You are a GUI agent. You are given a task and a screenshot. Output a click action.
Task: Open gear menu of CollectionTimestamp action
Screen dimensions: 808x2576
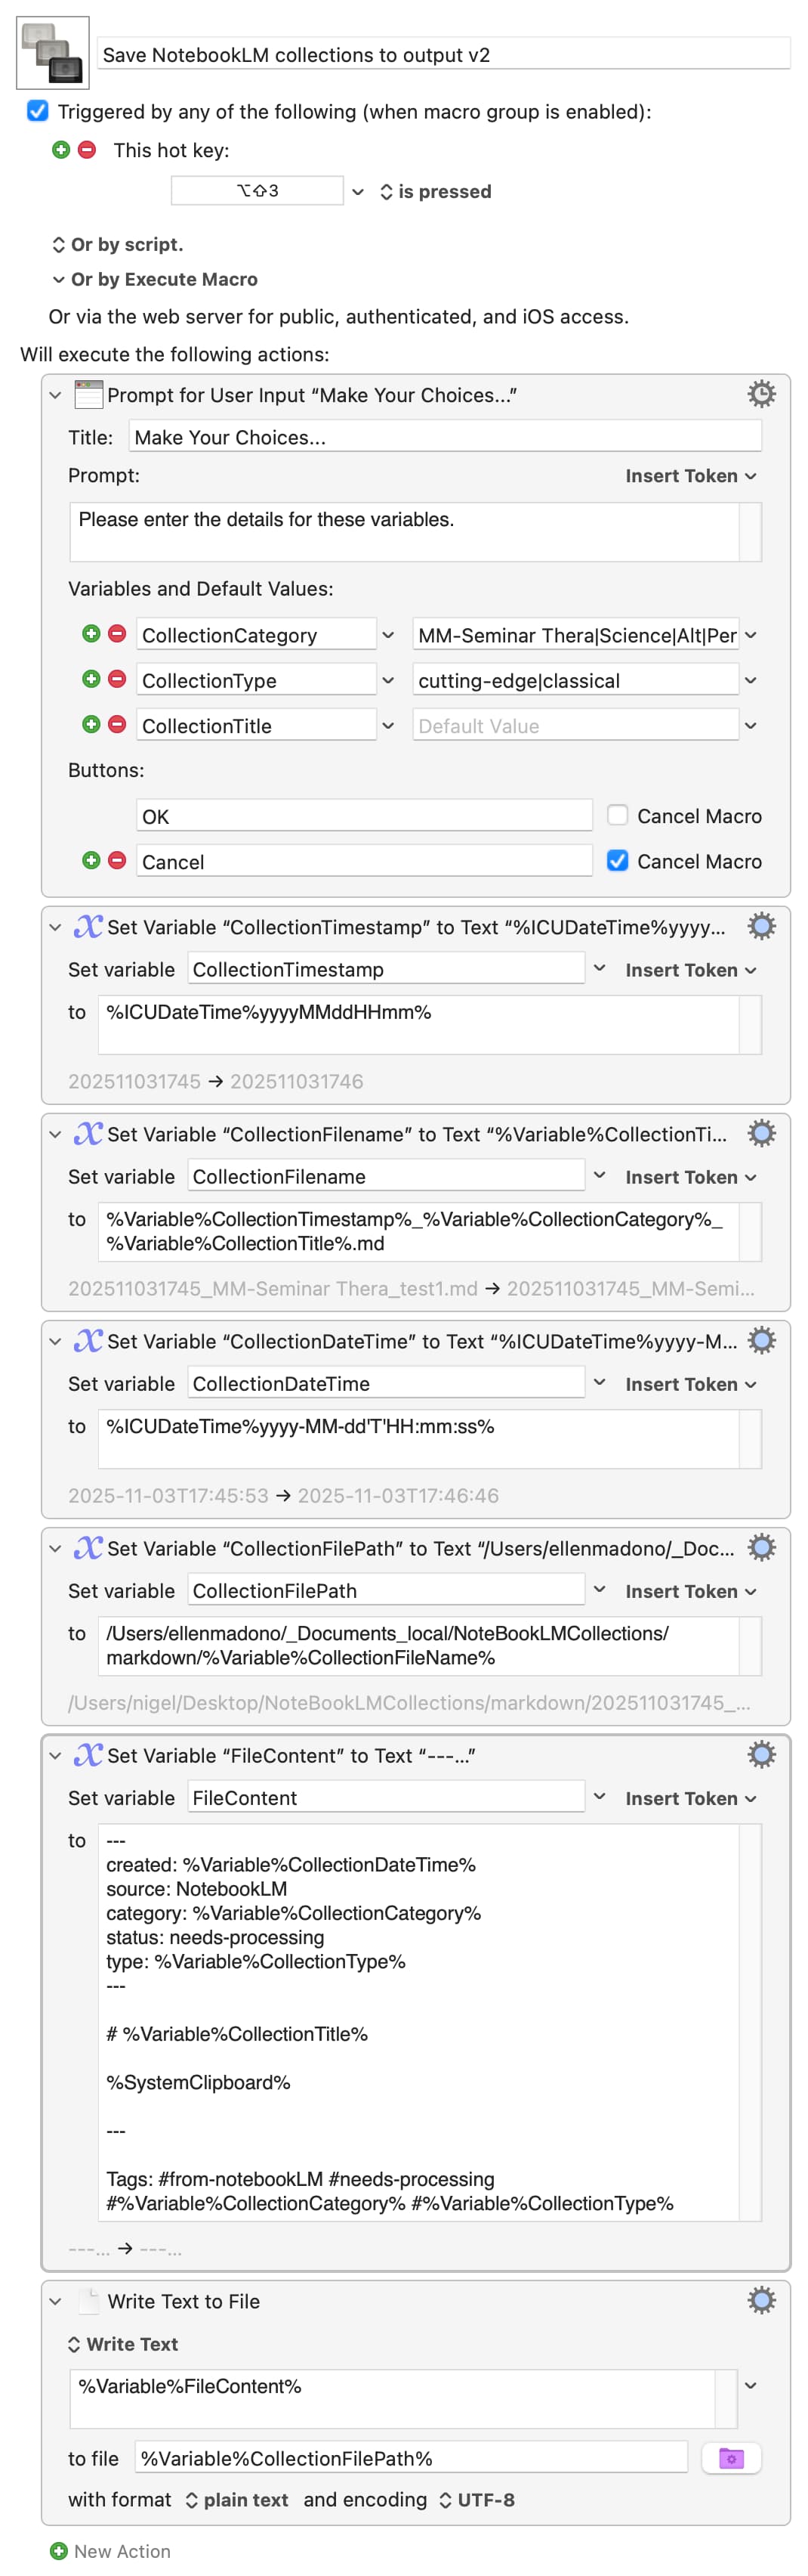coord(761,926)
